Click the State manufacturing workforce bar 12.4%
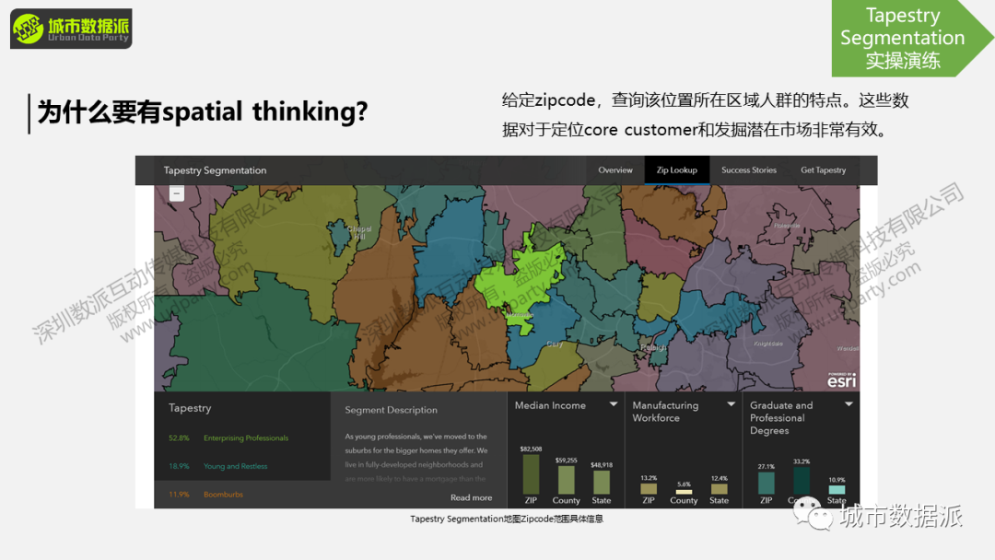The image size is (995, 560). 719,489
